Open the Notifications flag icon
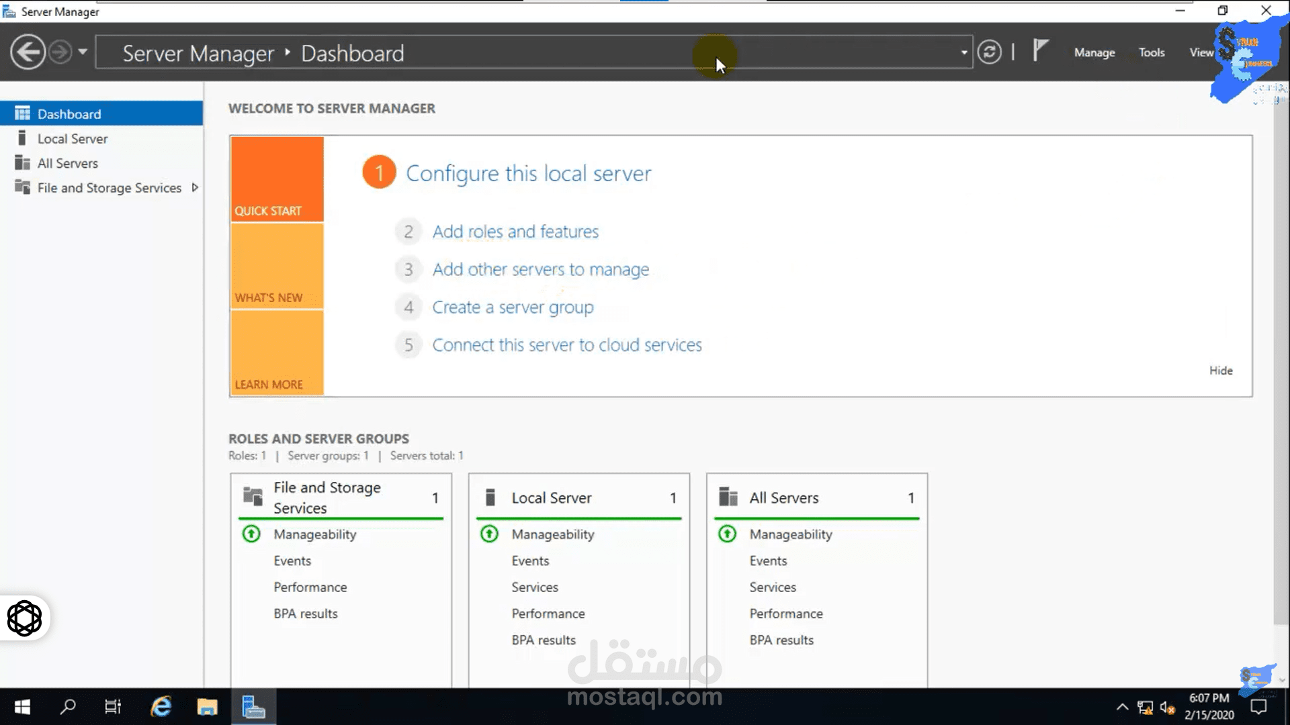The height and width of the screenshot is (725, 1290). [1040, 50]
